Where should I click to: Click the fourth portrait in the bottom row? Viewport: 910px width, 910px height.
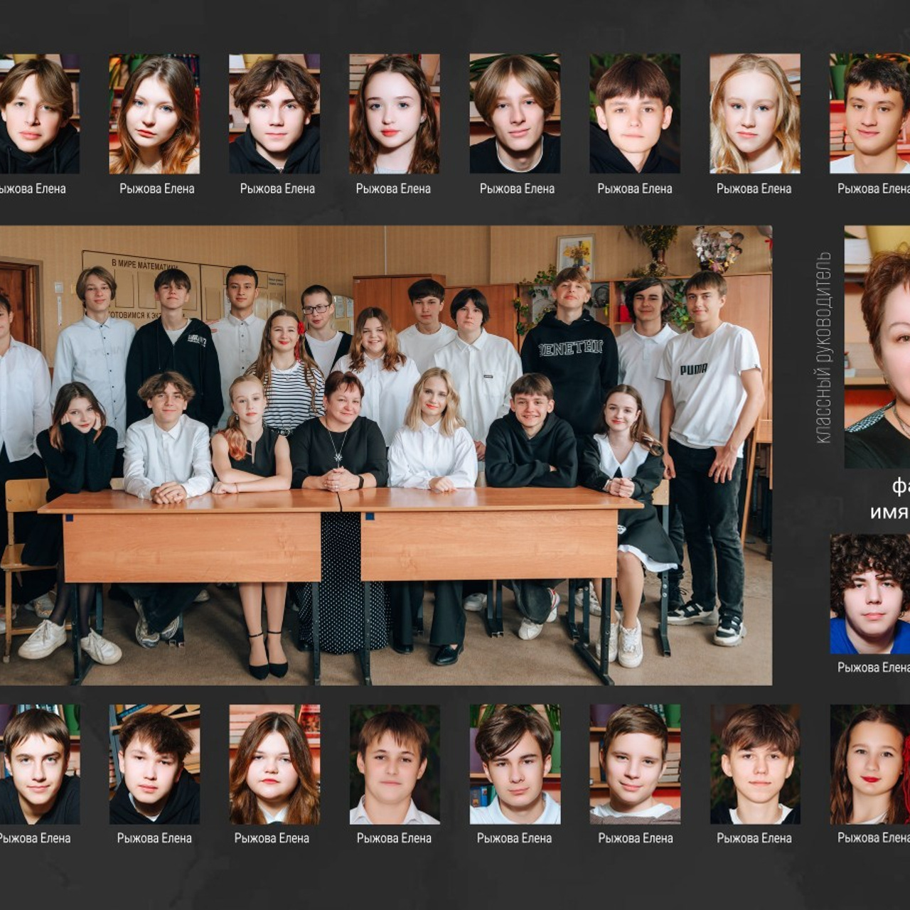[395, 764]
